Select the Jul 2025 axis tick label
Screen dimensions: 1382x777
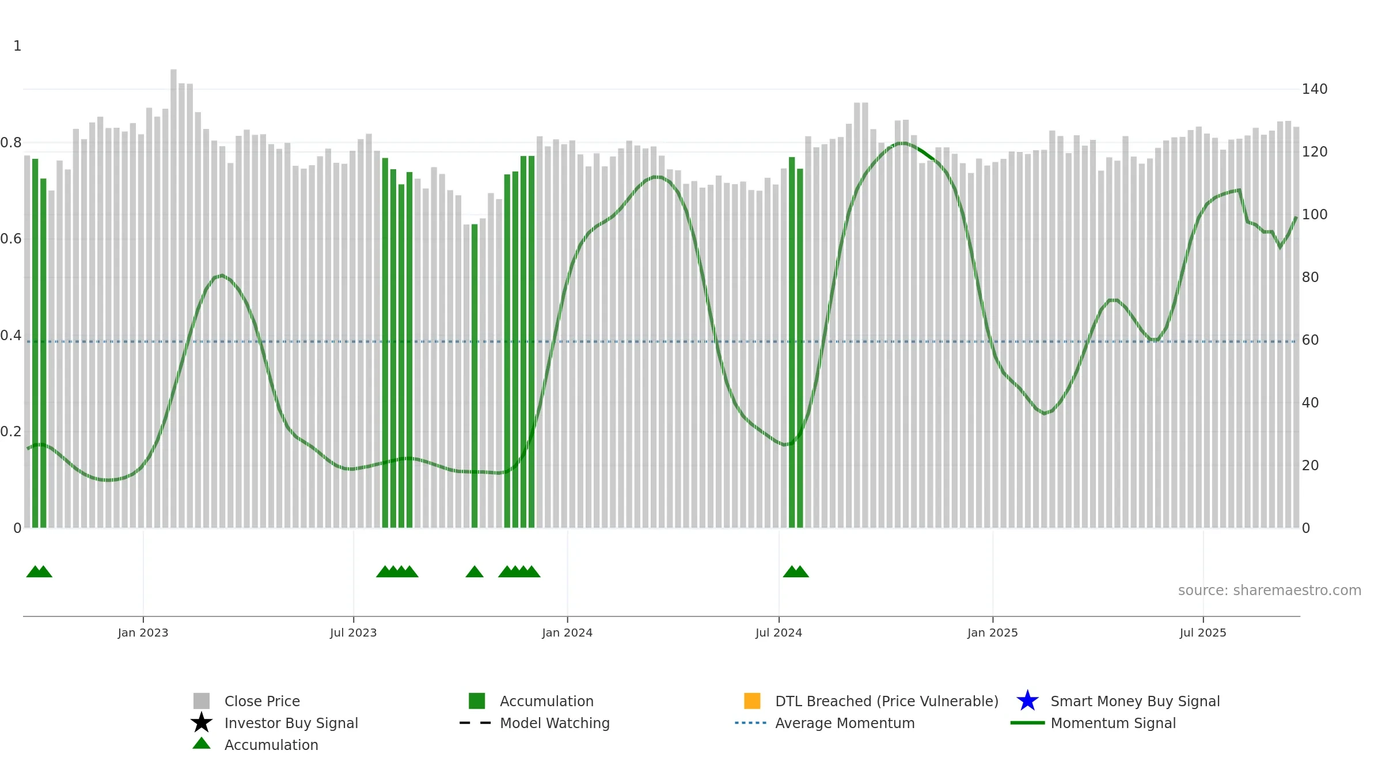pos(1203,633)
